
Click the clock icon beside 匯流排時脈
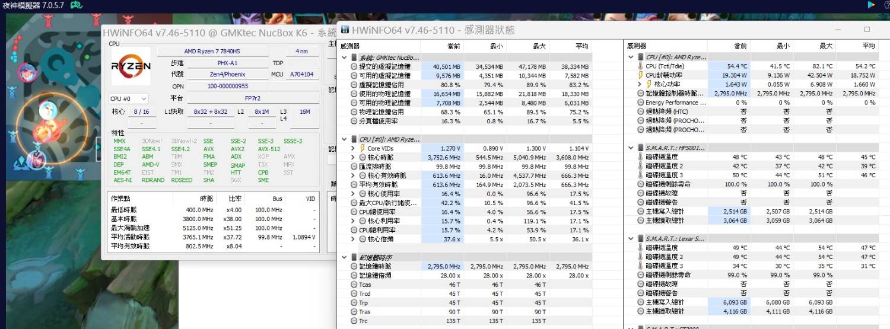click(354, 167)
